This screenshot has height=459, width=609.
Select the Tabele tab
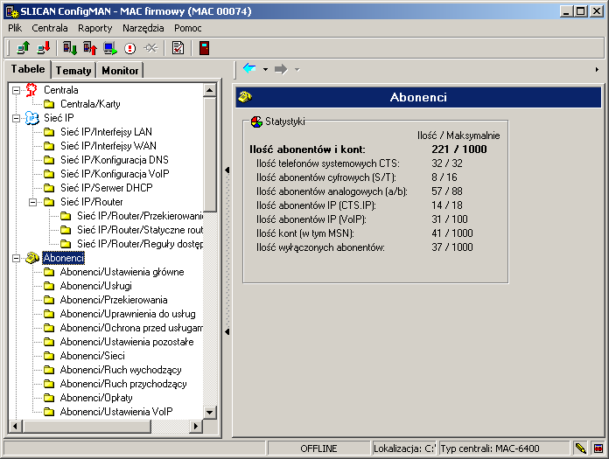pyautogui.click(x=28, y=69)
